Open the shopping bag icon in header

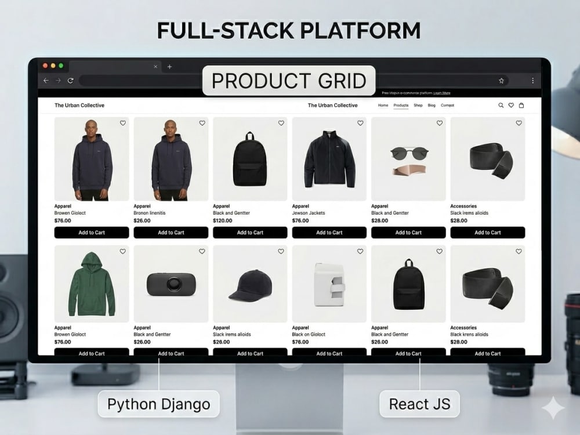click(521, 106)
